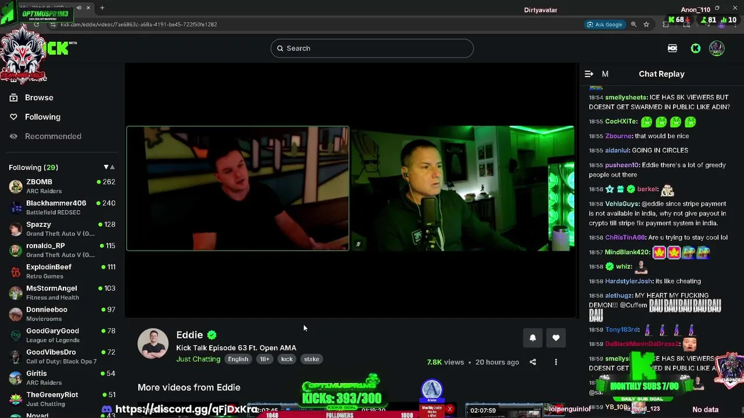This screenshot has width=744, height=418.
Task: Sort Following list with up arrow
Action: coord(112,167)
